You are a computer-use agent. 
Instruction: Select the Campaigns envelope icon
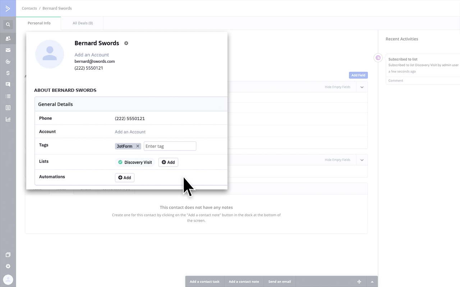pos(8,50)
